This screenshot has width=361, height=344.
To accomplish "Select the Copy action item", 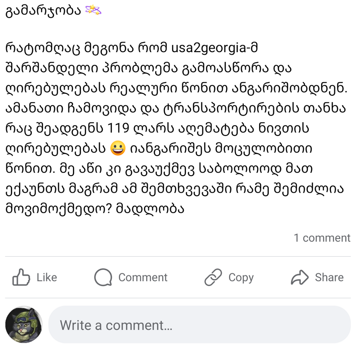I will click(x=229, y=277).
